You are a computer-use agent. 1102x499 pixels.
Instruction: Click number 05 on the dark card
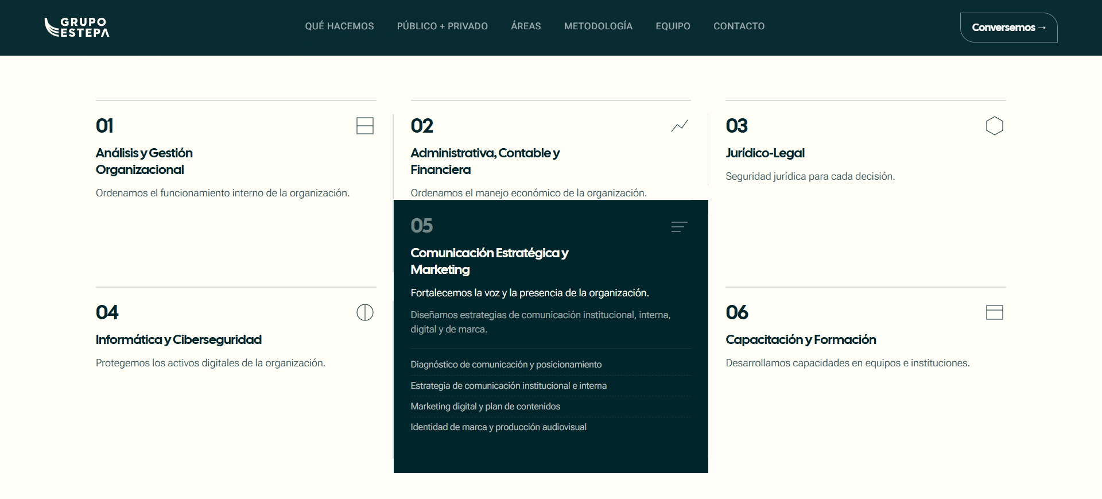click(x=422, y=226)
